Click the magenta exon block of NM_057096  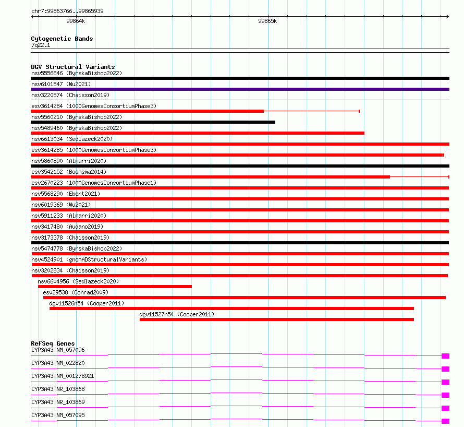[x=445, y=356]
